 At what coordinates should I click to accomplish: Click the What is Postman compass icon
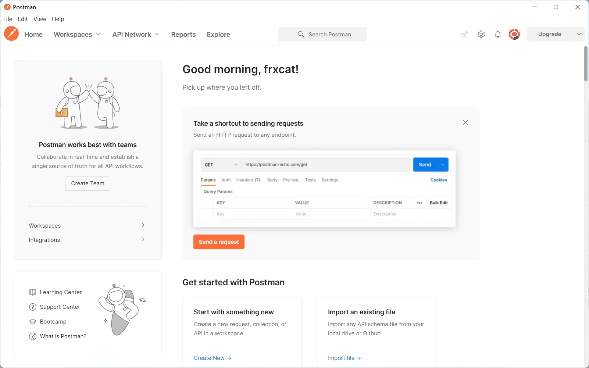point(33,336)
